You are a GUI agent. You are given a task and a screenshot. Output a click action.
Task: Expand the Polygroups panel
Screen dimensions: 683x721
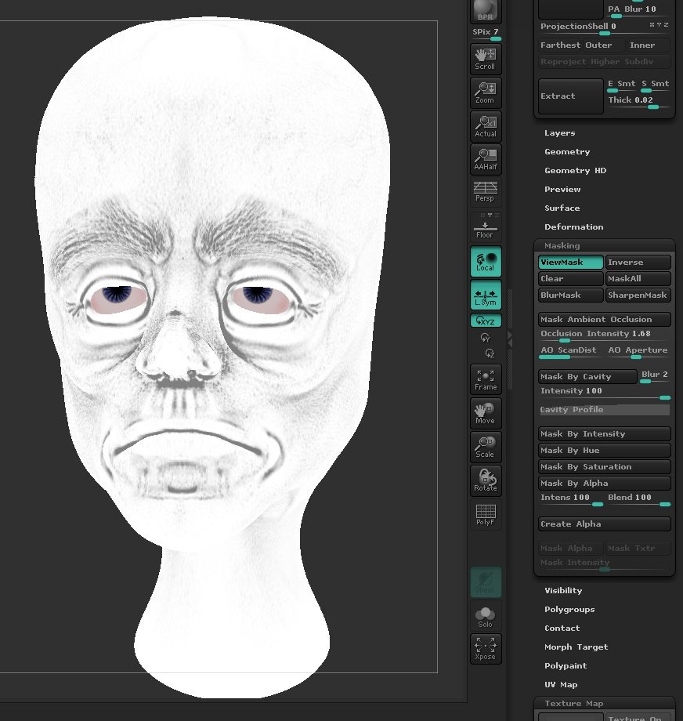[x=571, y=609]
